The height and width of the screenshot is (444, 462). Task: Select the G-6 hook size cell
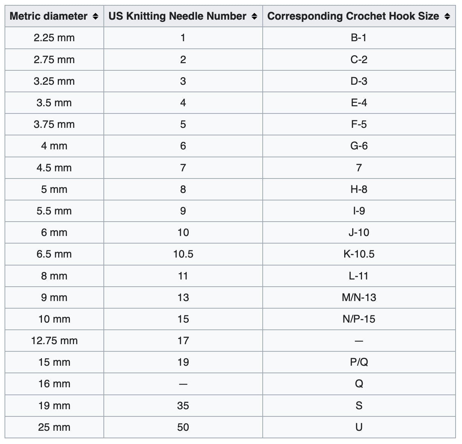(359, 146)
